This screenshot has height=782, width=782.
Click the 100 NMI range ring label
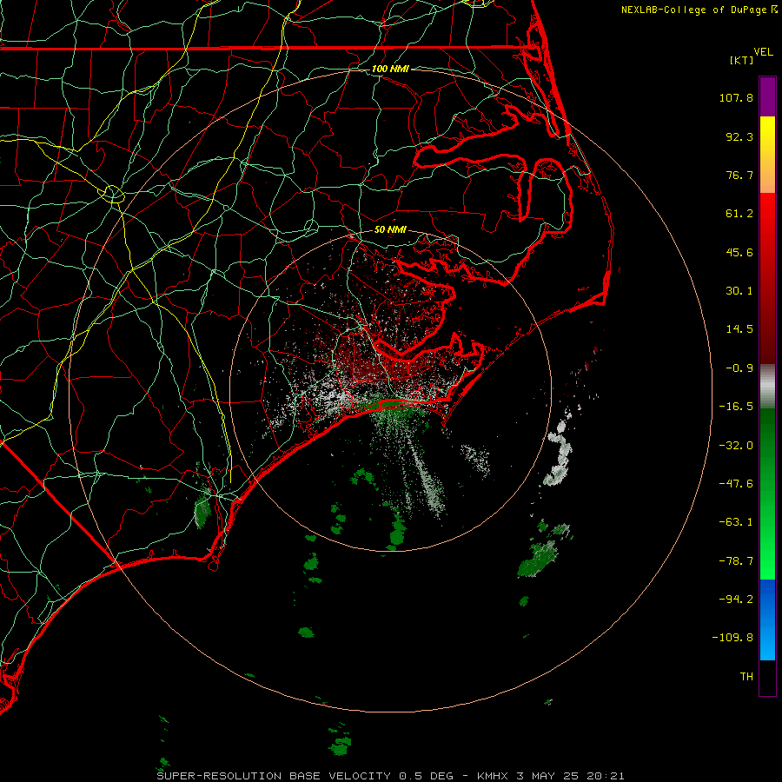390,69
